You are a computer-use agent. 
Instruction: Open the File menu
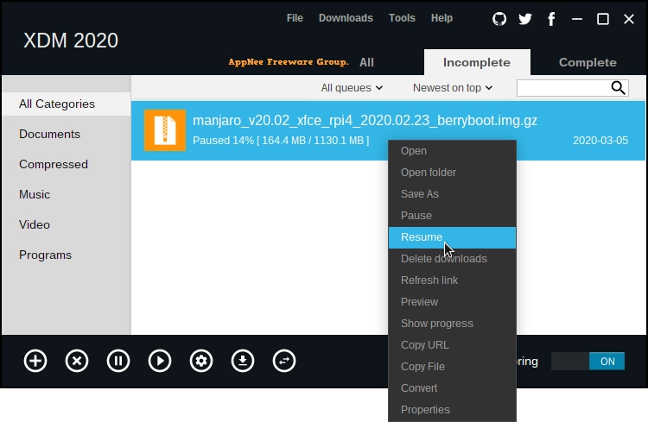click(295, 18)
